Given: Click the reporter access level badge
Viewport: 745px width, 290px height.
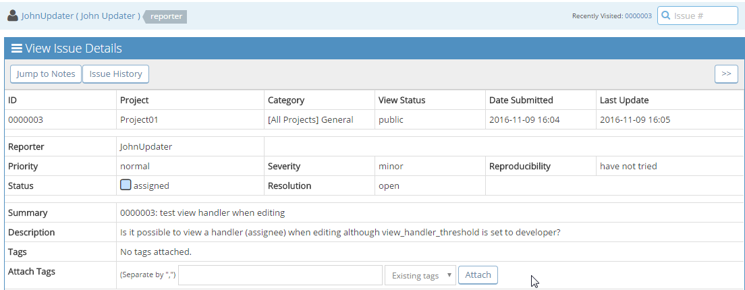Looking at the screenshot, I should click(166, 16).
